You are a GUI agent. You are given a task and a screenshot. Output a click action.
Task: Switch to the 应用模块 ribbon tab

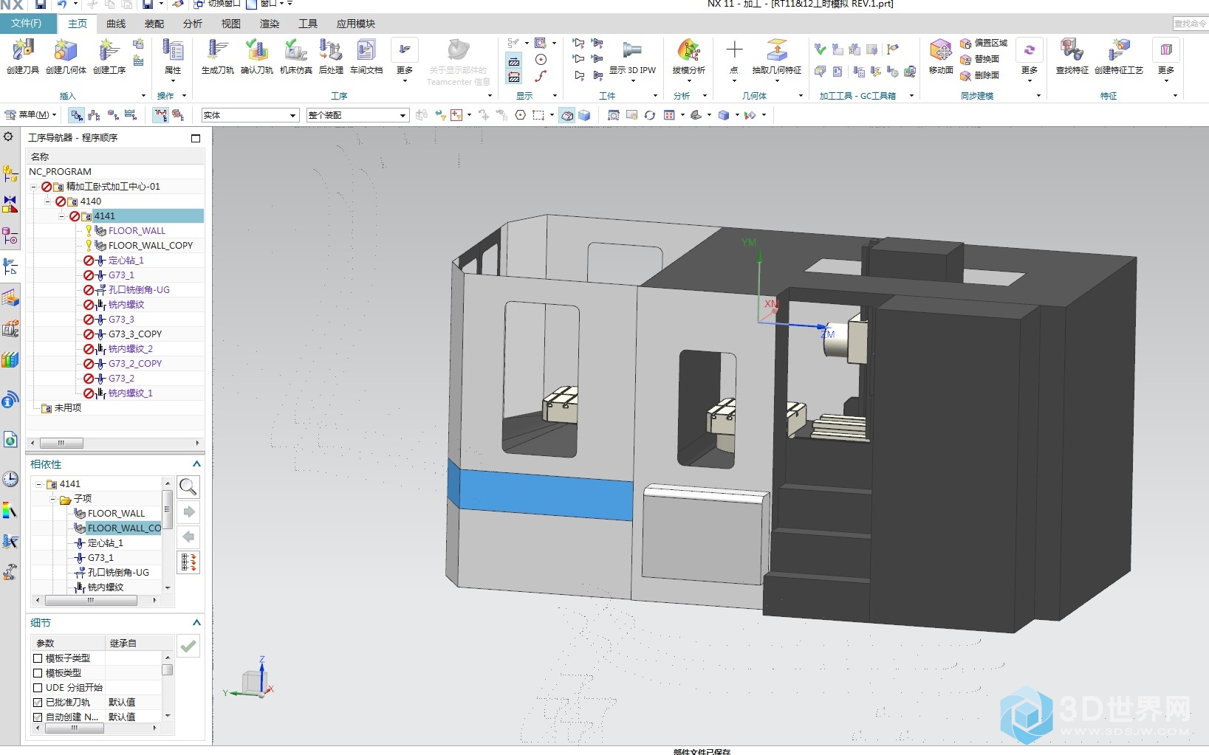[x=356, y=24]
